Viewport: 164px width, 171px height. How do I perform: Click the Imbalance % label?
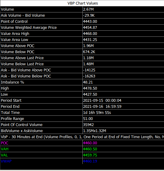point(12,82)
